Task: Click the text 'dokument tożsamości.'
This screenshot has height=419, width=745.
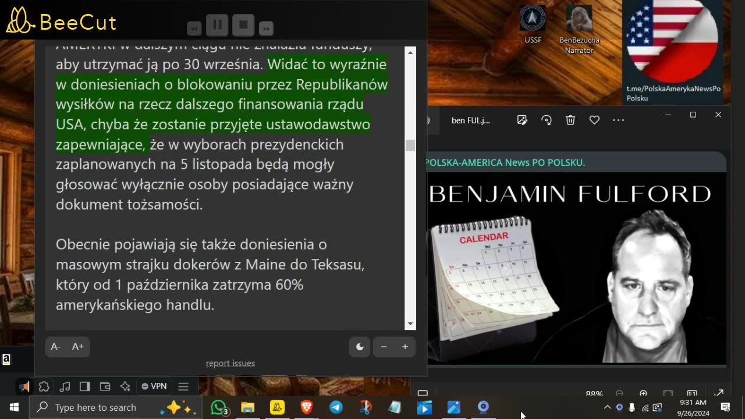Action: [x=129, y=204]
